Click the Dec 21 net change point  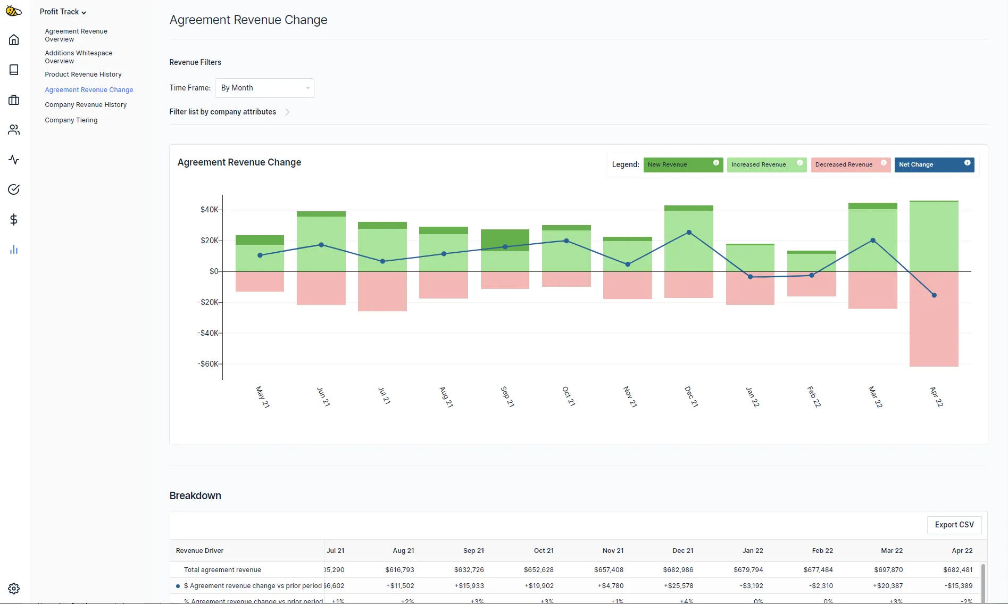(x=689, y=233)
